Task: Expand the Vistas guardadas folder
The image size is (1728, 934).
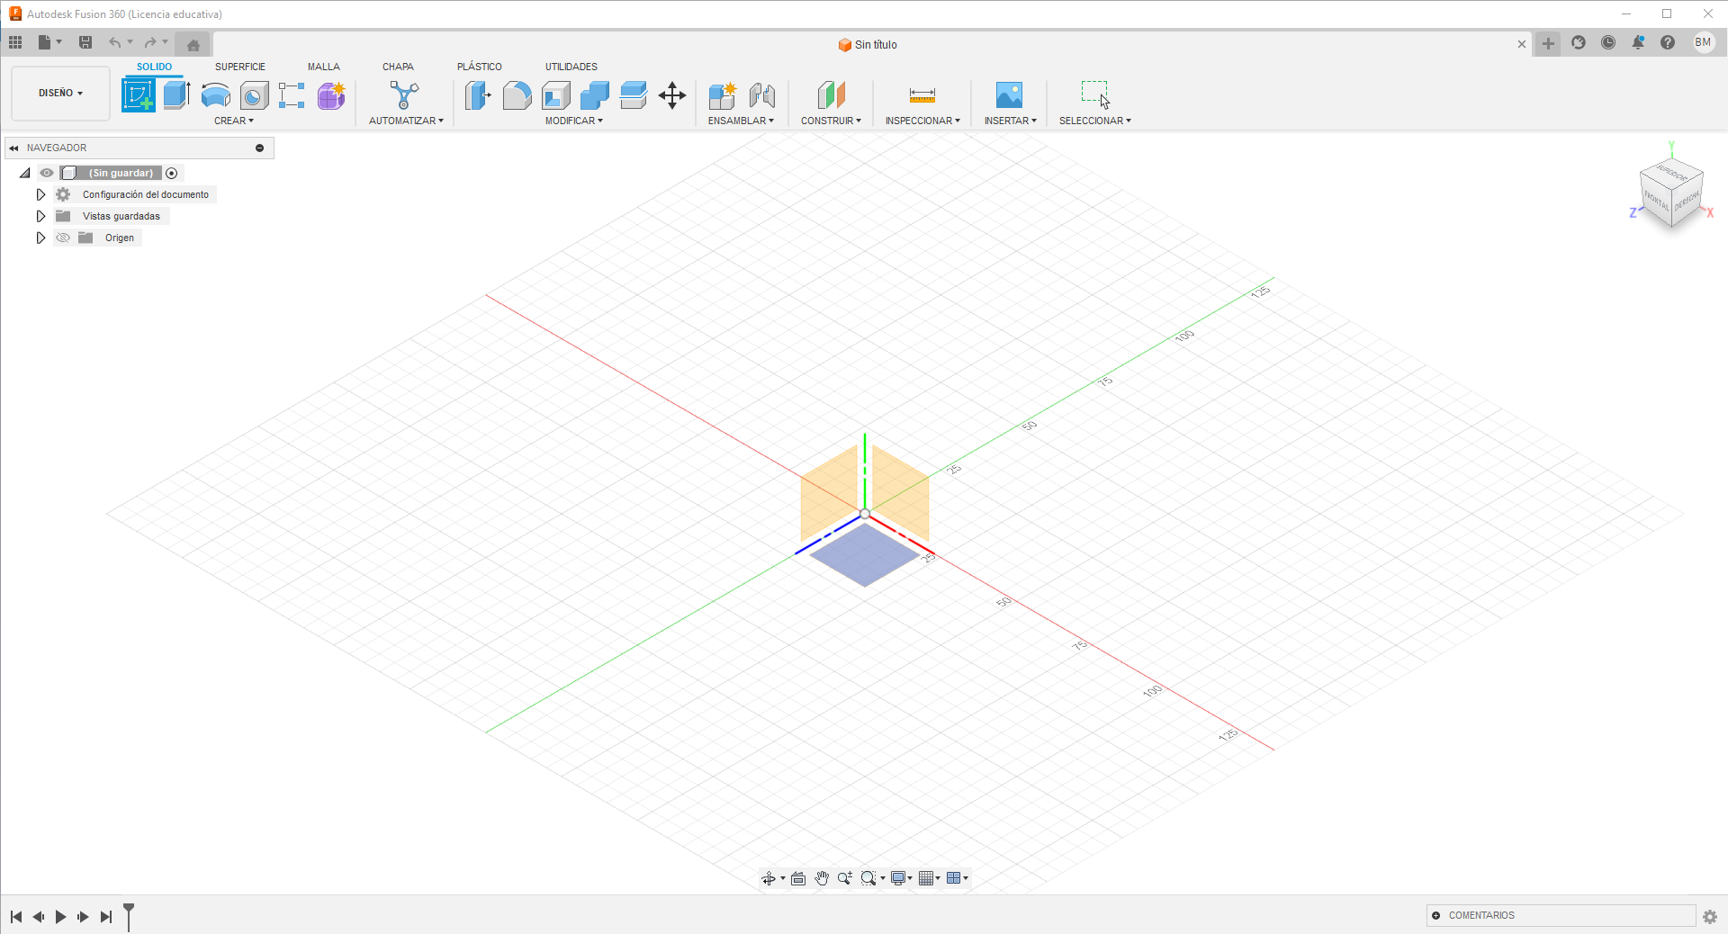Action: click(x=40, y=216)
